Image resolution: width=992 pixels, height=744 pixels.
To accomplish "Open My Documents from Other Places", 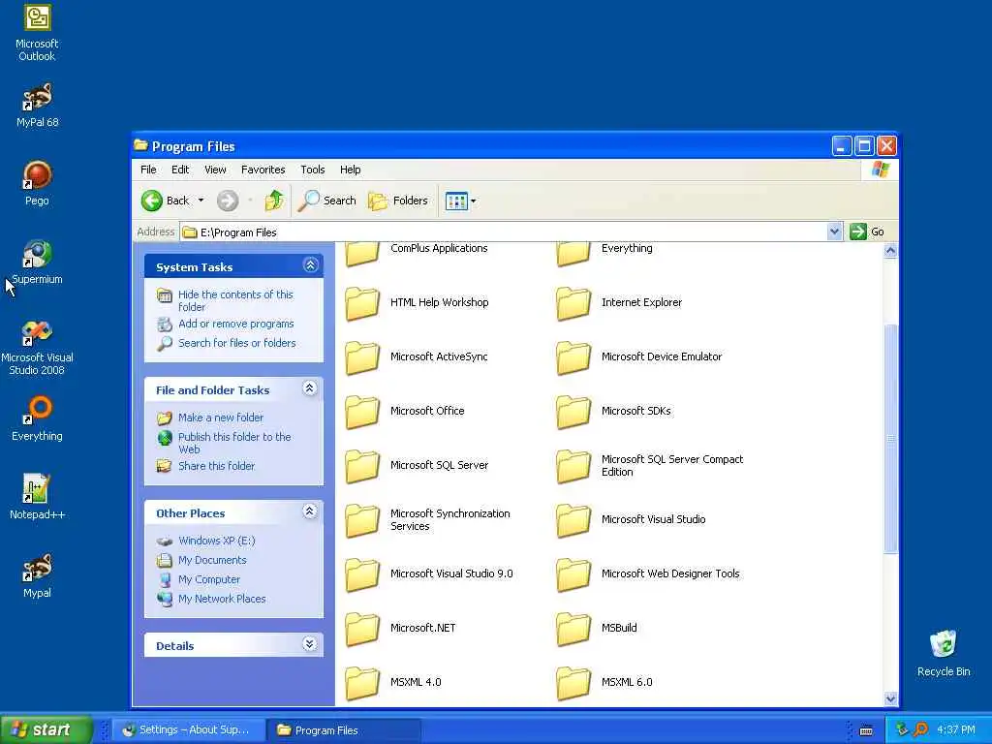I will pyautogui.click(x=212, y=561).
